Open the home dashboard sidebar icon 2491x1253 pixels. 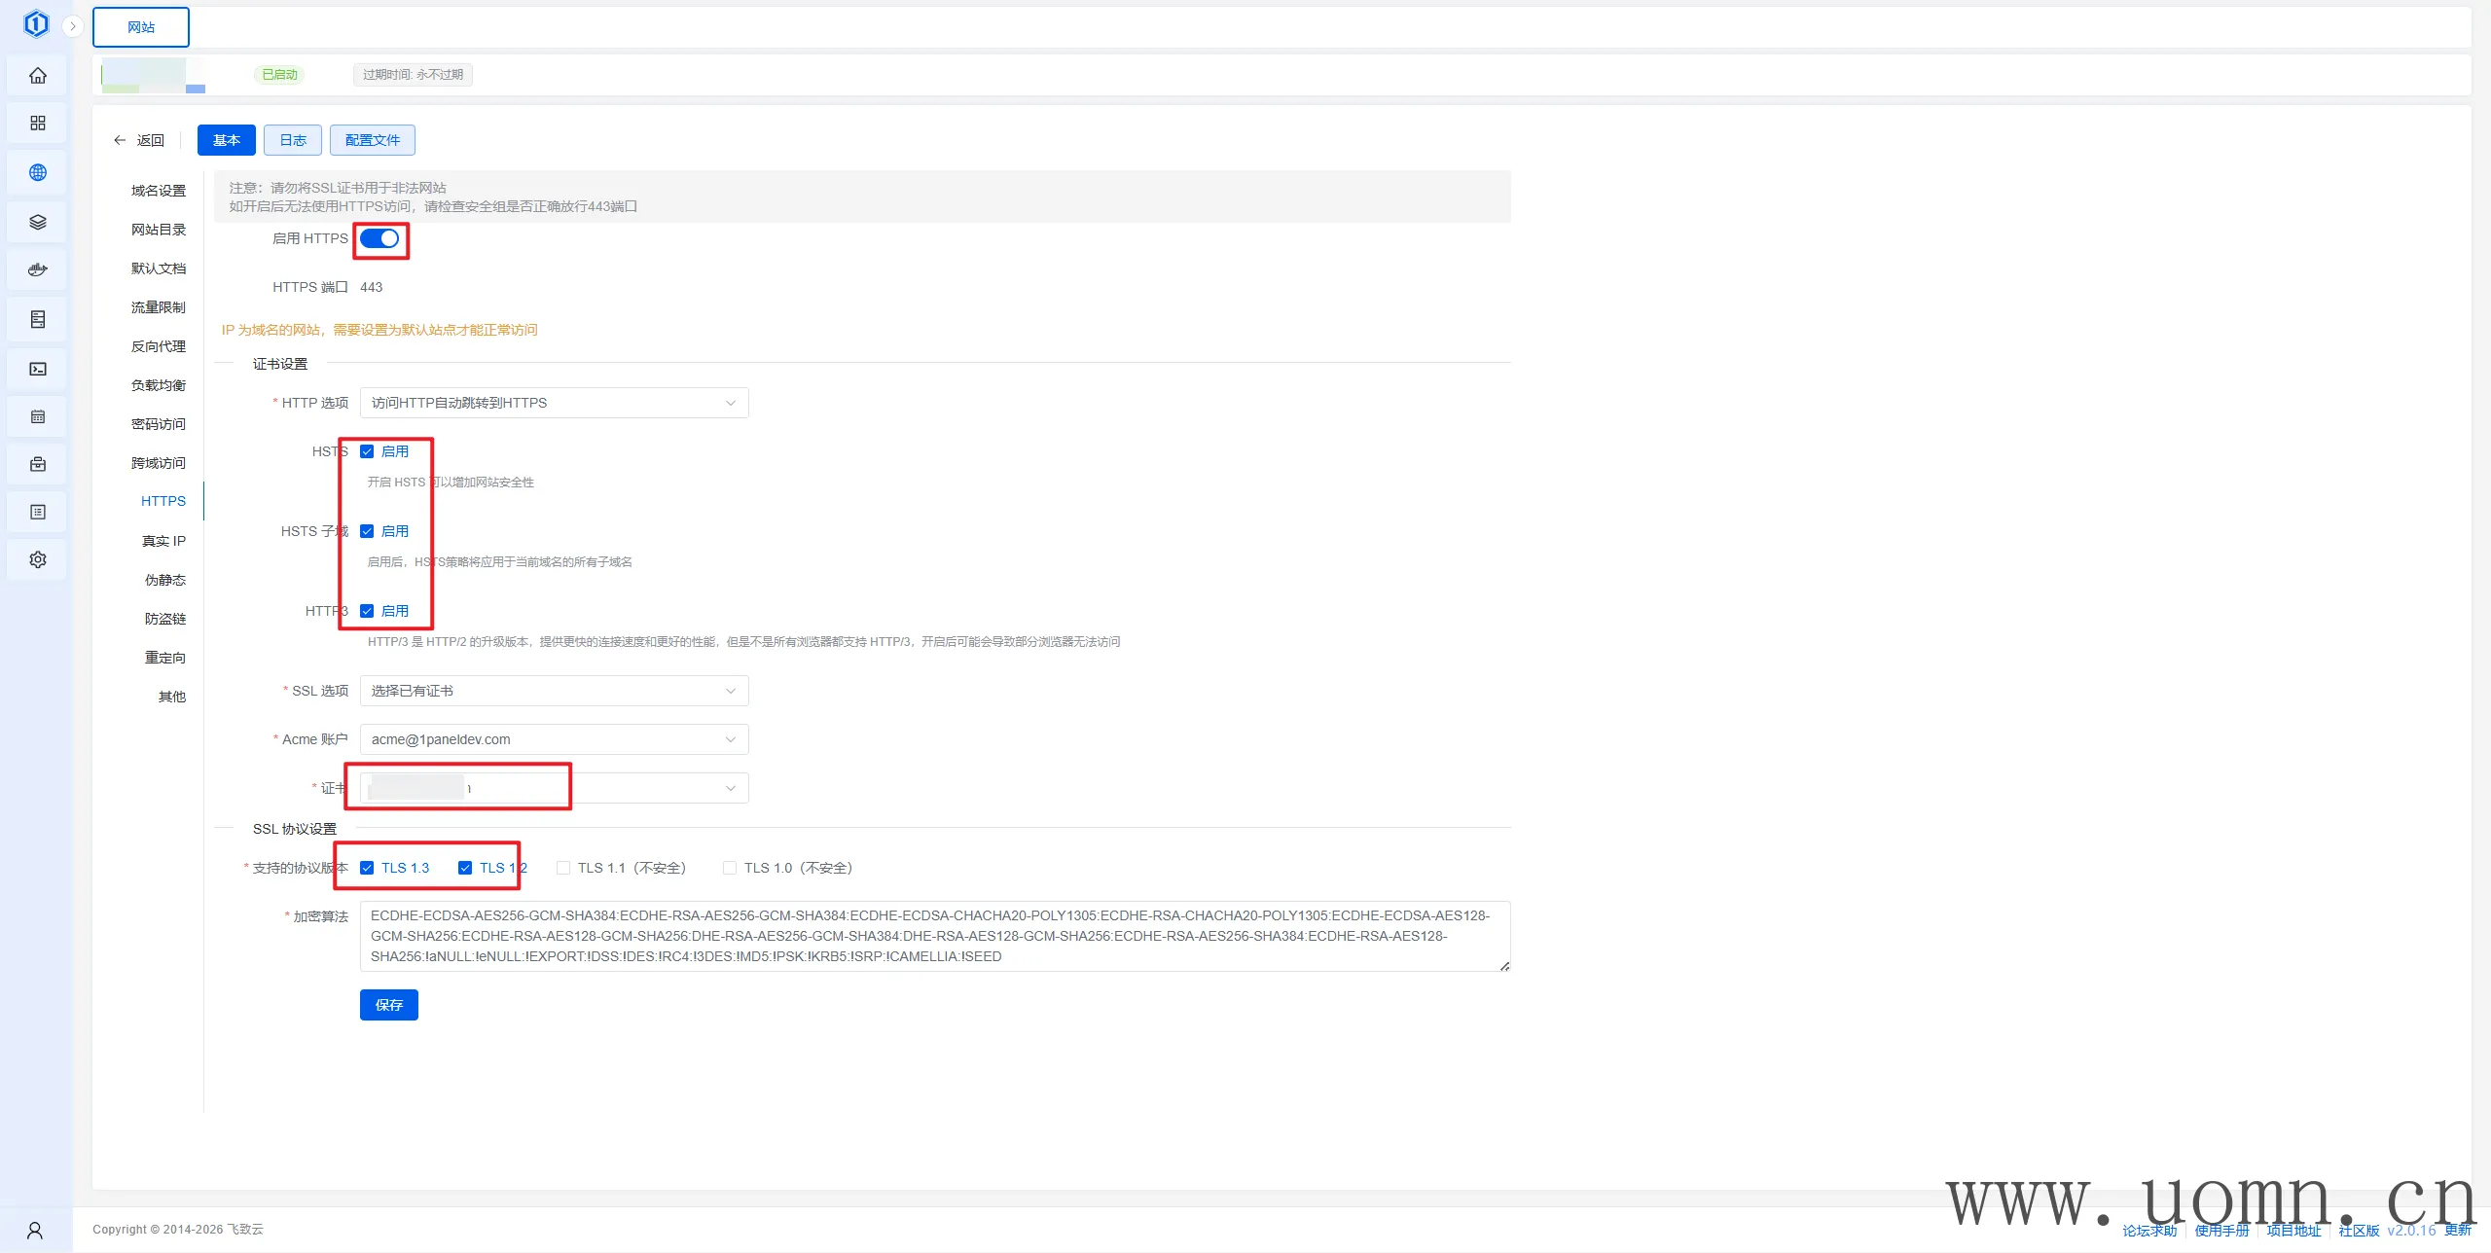[38, 76]
